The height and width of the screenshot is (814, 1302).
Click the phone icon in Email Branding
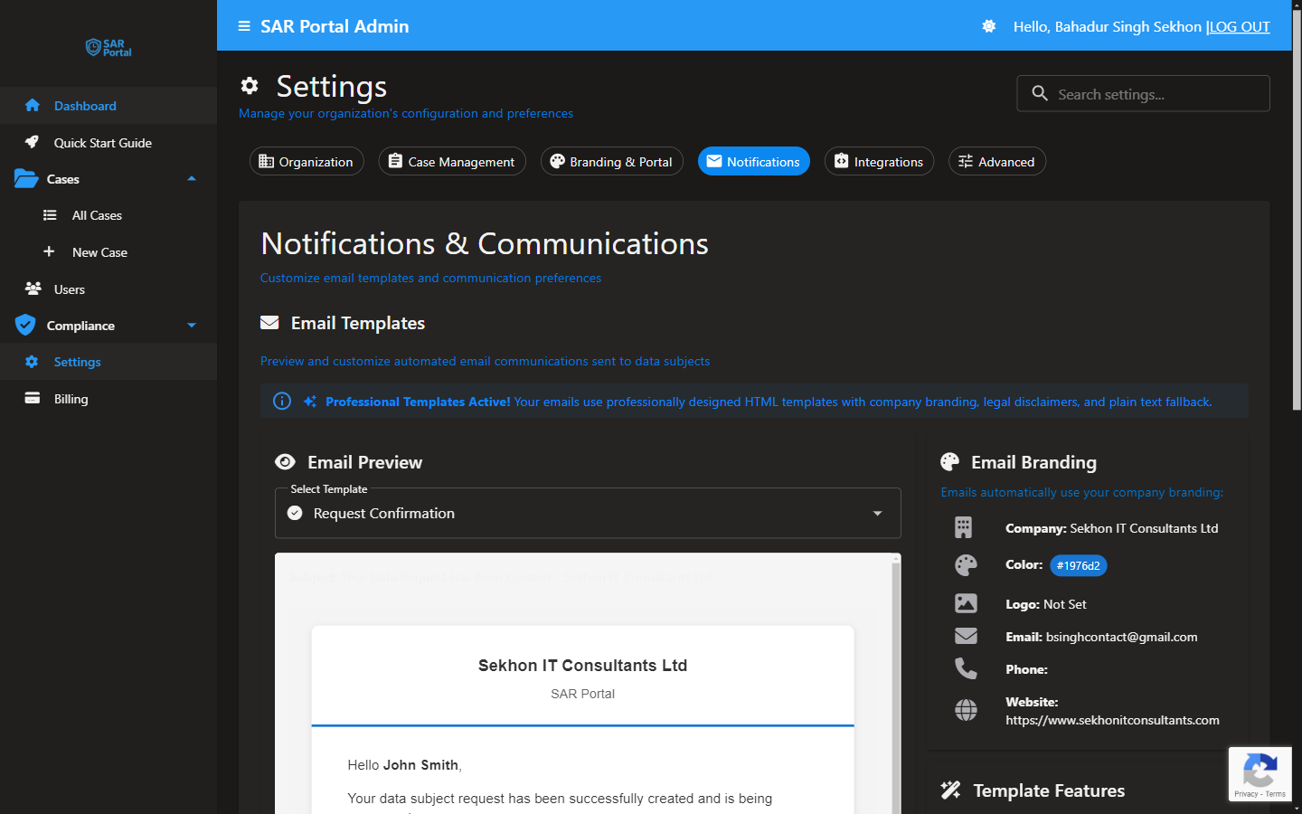click(x=966, y=668)
